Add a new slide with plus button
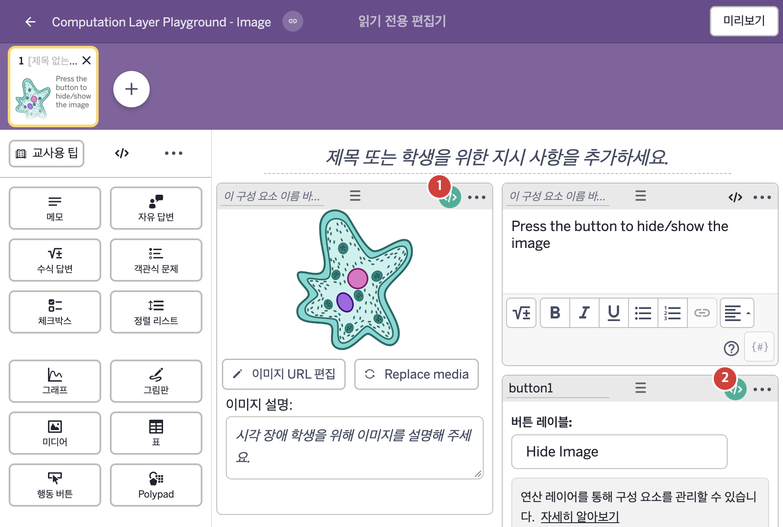This screenshot has height=527, width=783. (x=132, y=89)
